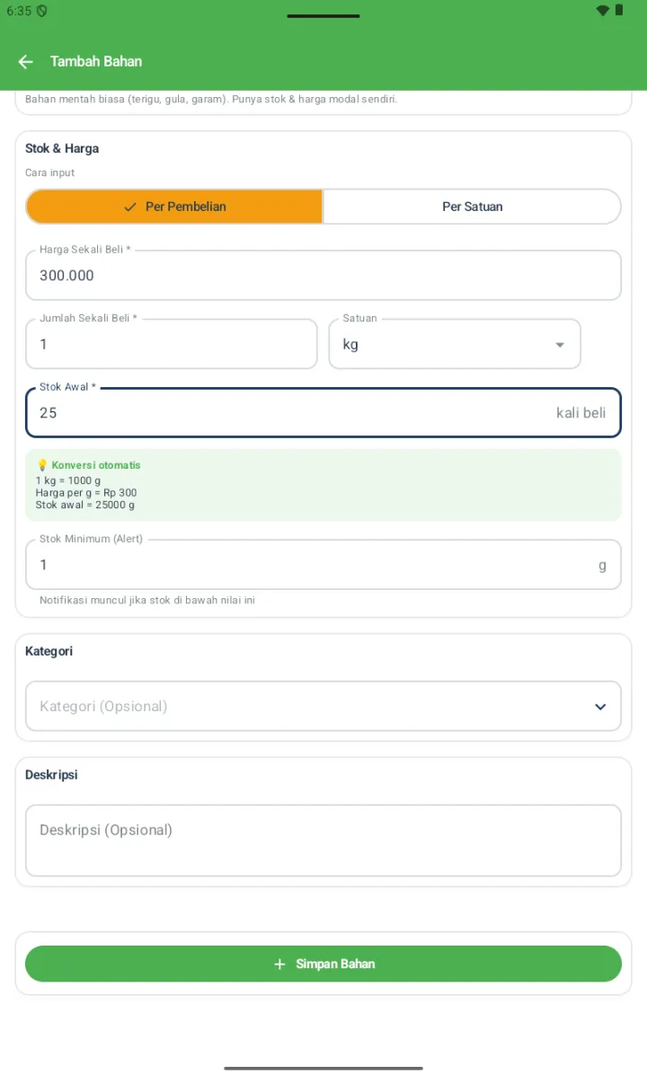The height and width of the screenshot is (1083, 647).
Task: Click the Harga Sekali Beli field
Action: (x=323, y=275)
